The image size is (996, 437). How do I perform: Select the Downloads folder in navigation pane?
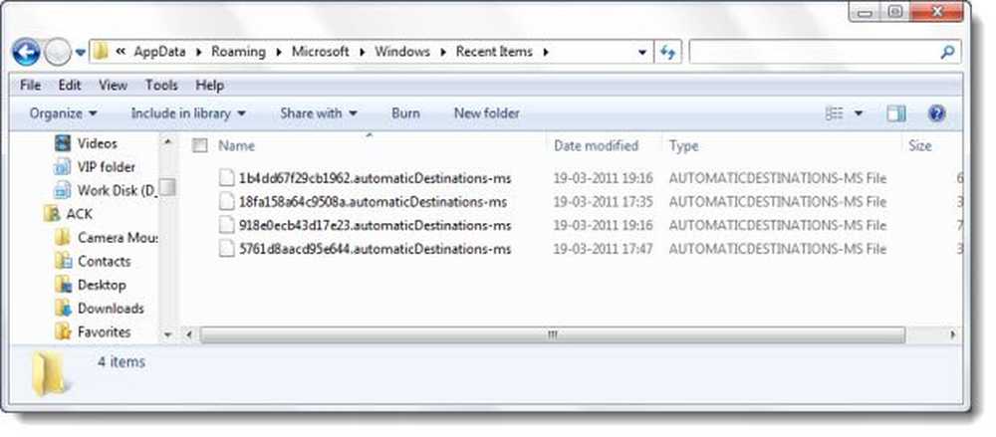[111, 309]
